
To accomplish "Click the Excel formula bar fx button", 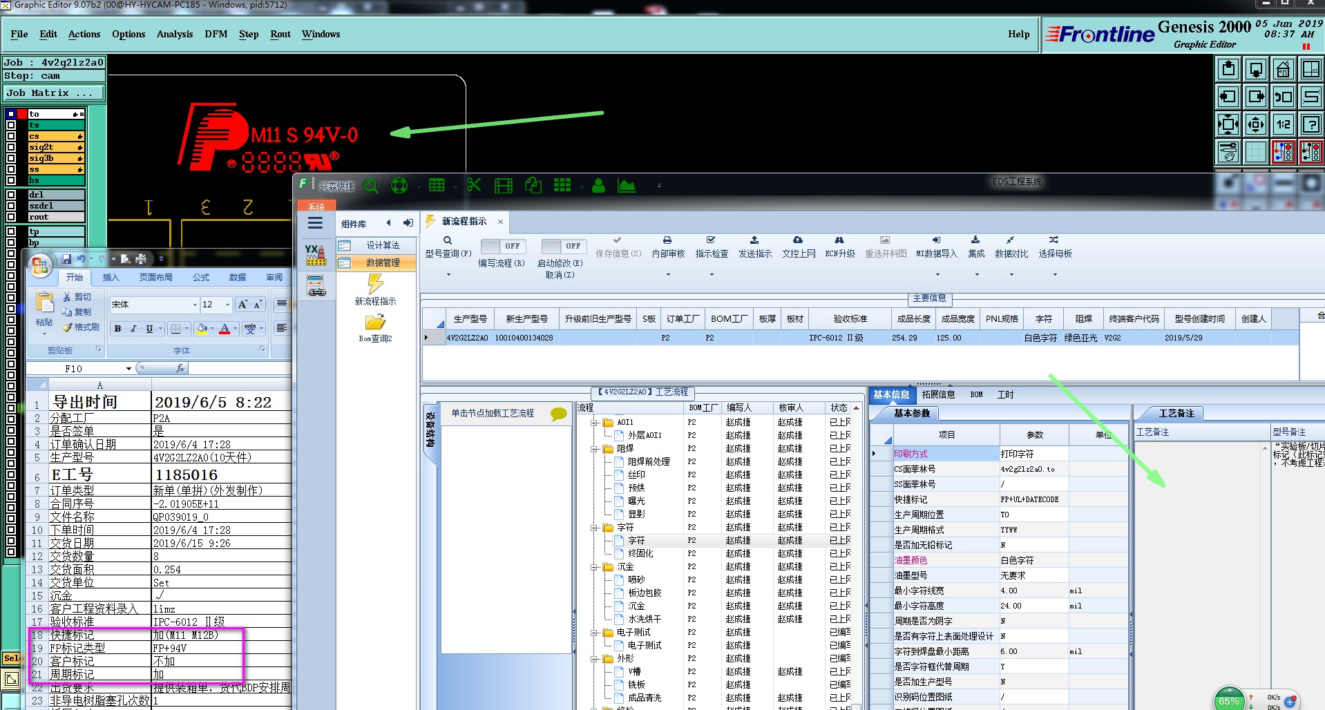I will [180, 369].
